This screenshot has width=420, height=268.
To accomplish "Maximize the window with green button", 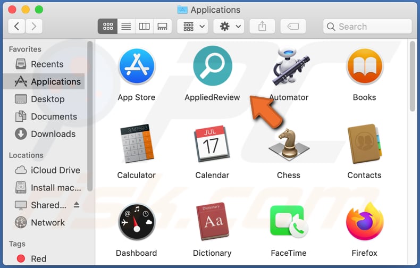I will coord(39,10).
